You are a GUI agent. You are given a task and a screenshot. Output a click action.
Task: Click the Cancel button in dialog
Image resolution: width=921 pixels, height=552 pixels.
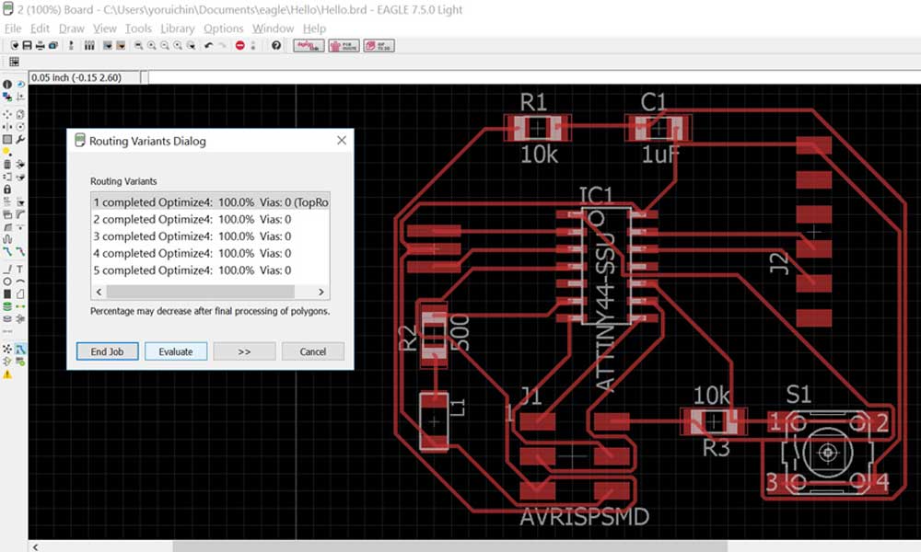click(x=313, y=351)
